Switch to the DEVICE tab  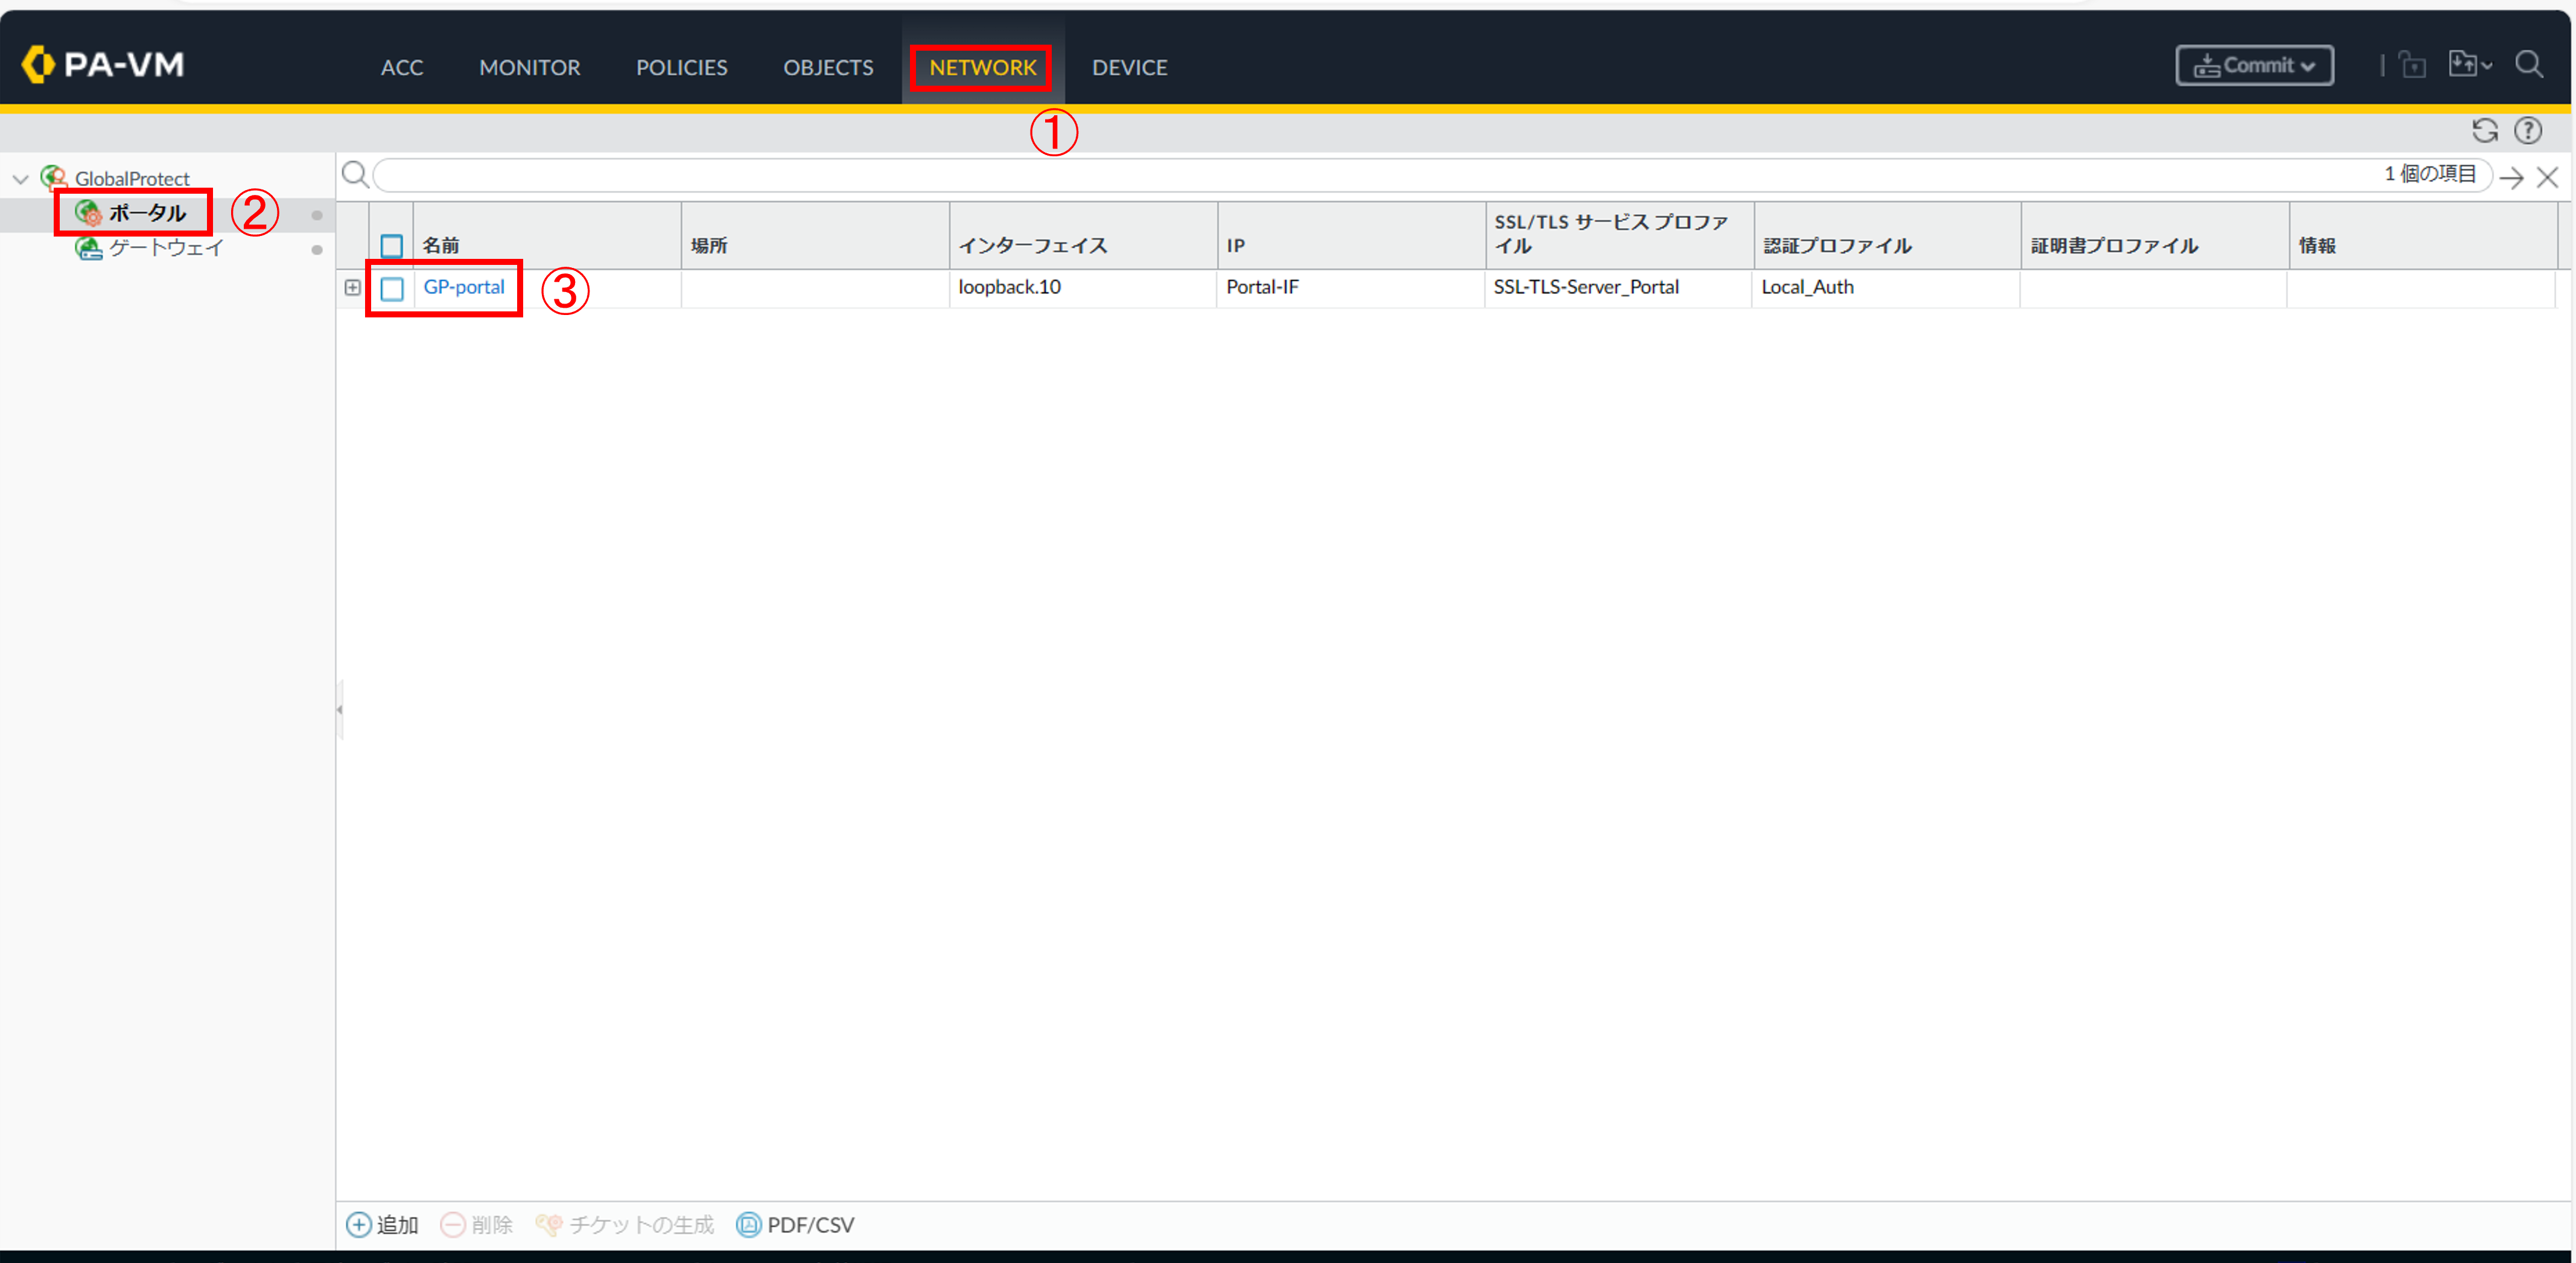coord(1129,67)
